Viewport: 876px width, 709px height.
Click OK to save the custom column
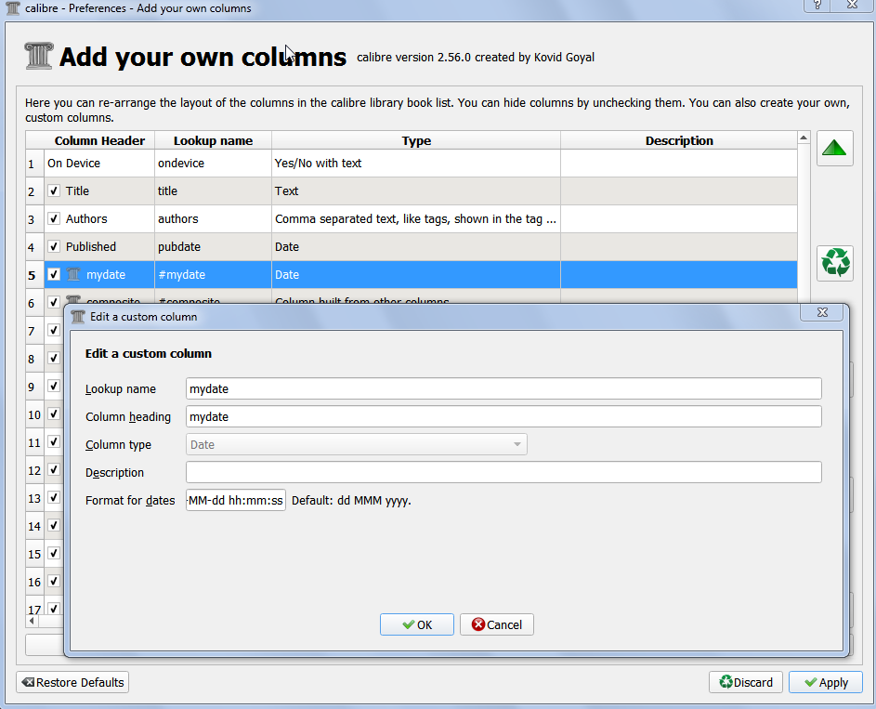click(x=417, y=624)
